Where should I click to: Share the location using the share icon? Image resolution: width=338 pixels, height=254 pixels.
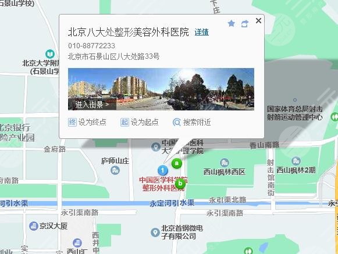point(245,23)
